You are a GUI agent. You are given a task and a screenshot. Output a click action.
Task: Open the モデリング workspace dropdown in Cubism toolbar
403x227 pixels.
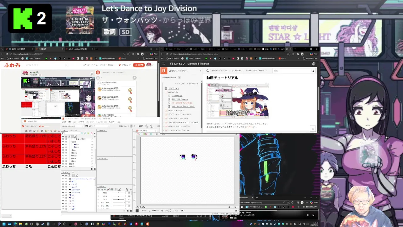97,126
